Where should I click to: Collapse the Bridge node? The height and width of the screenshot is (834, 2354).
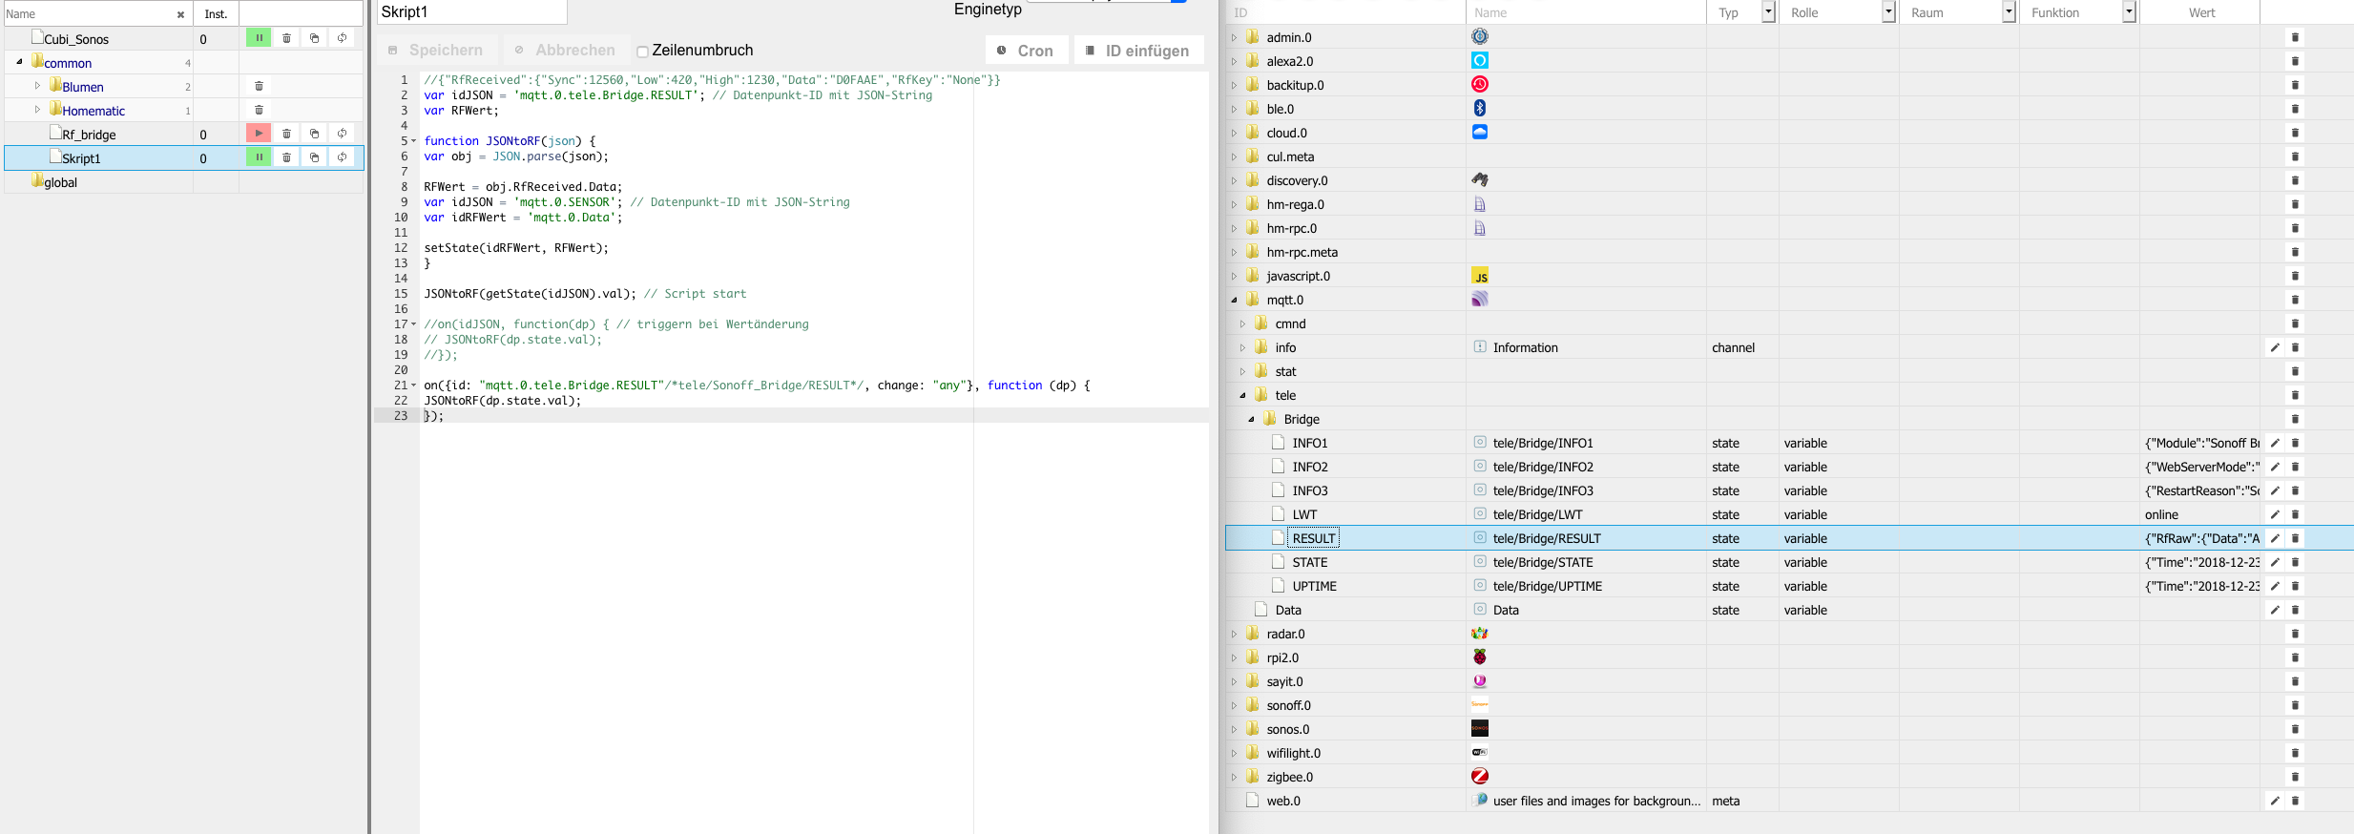click(x=1251, y=419)
